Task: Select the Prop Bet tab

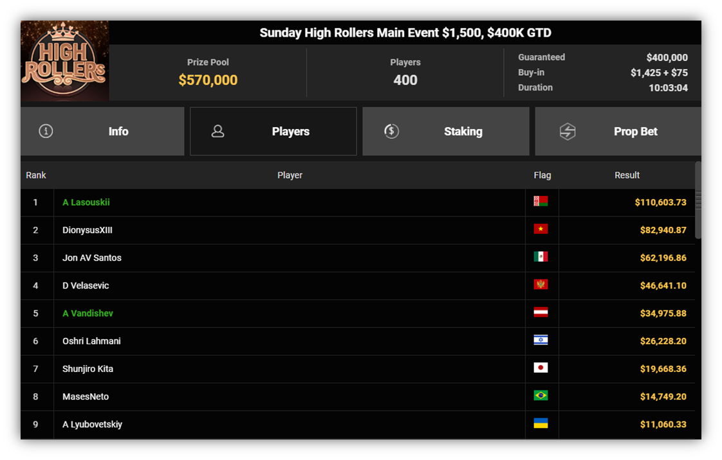Action: (x=618, y=132)
